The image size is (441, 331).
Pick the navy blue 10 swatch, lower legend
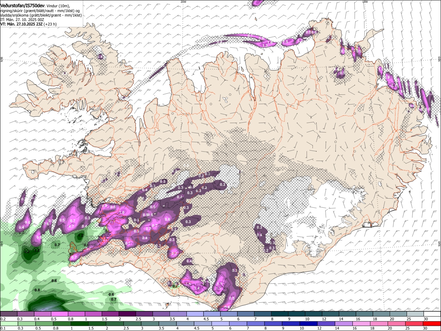(308, 324)
